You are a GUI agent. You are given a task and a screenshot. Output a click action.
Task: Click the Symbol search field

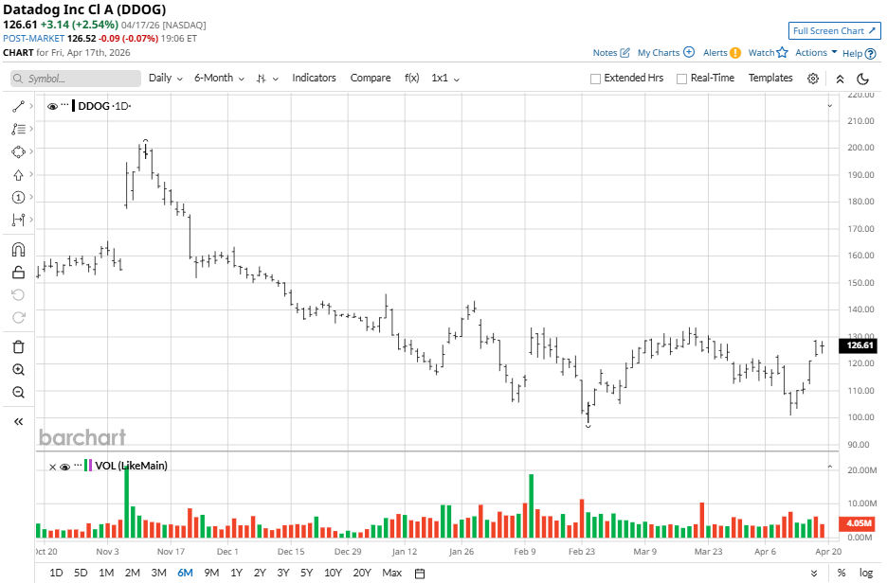click(x=76, y=79)
